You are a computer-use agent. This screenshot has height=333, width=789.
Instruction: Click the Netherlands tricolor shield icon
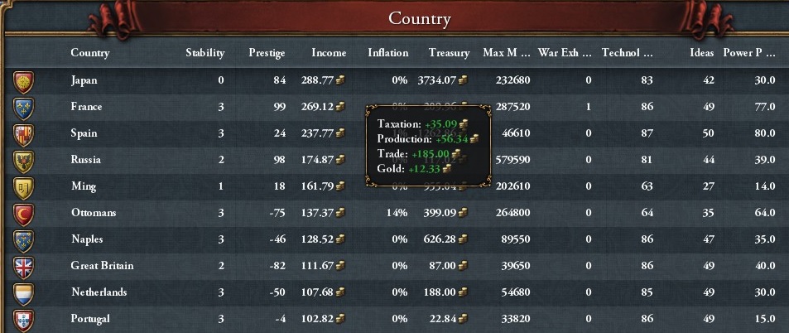point(23,292)
